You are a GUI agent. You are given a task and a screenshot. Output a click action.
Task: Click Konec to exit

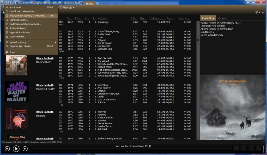(31, 52)
